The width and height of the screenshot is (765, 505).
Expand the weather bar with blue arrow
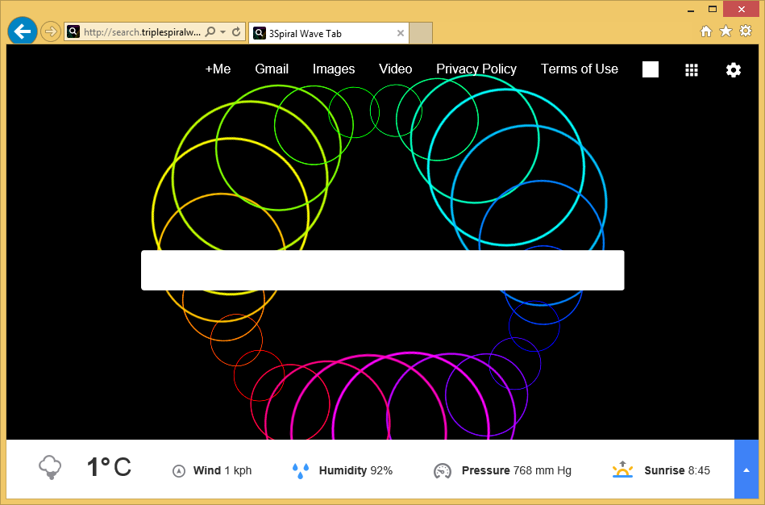(x=746, y=470)
